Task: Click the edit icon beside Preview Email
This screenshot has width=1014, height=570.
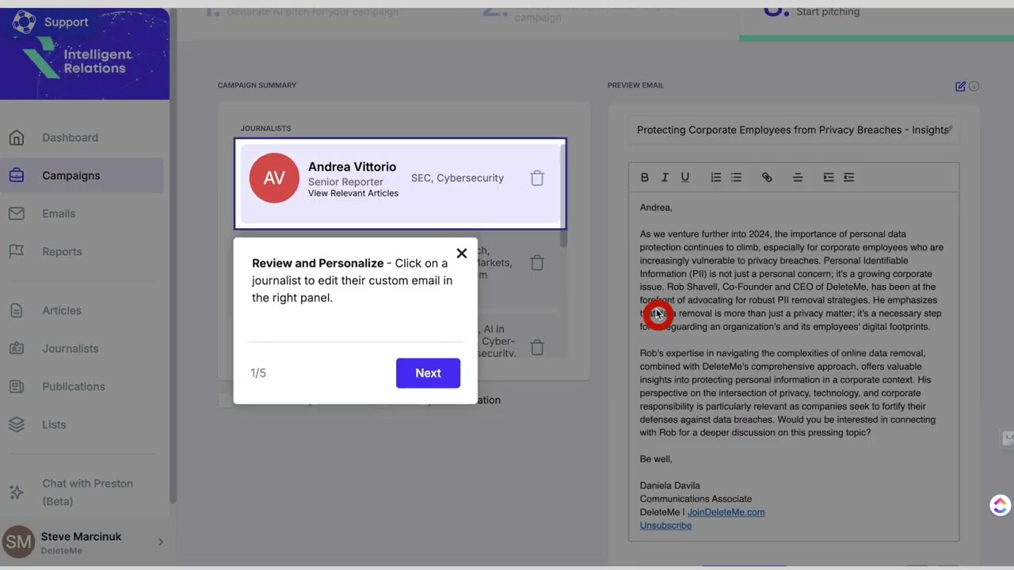Action: (960, 86)
